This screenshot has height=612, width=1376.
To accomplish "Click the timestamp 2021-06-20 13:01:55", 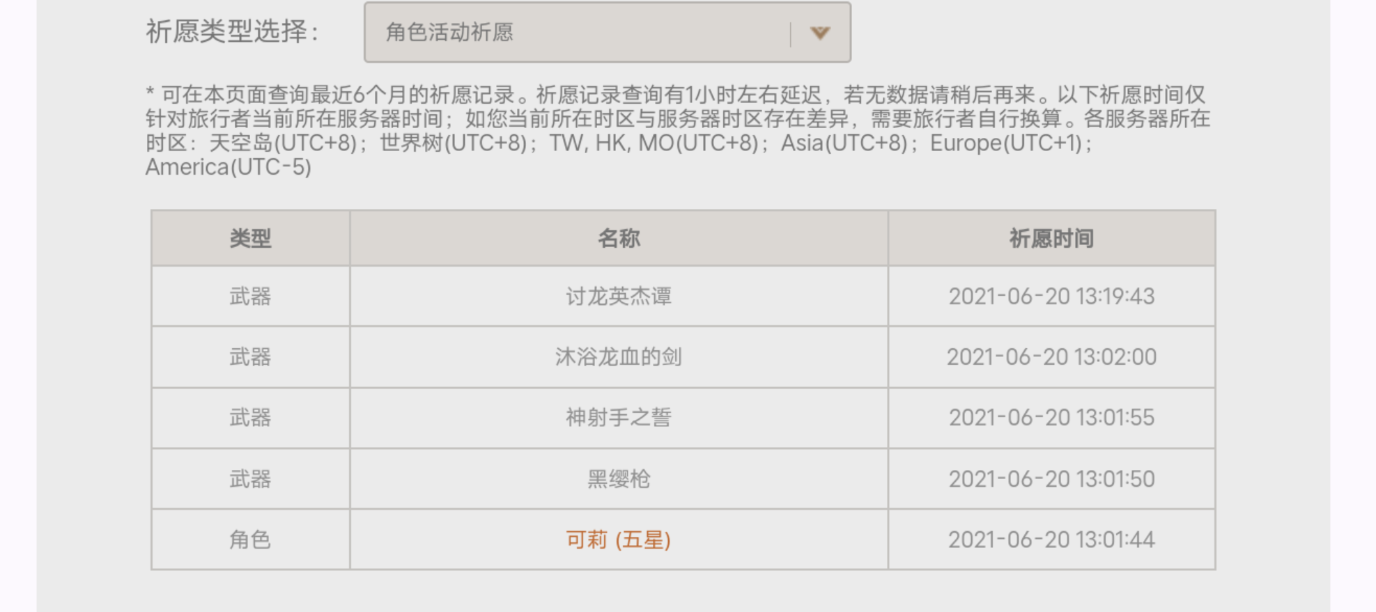I will pyautogui.click(x=1051, y=418).
